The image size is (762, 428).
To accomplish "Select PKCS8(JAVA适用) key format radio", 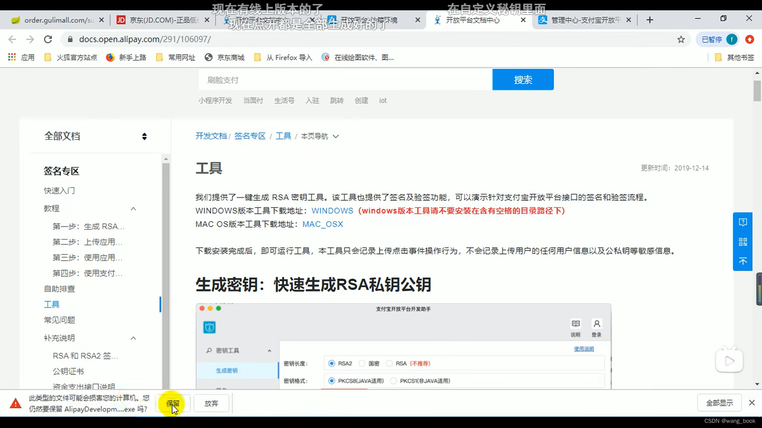I will (x=332, y=381).
